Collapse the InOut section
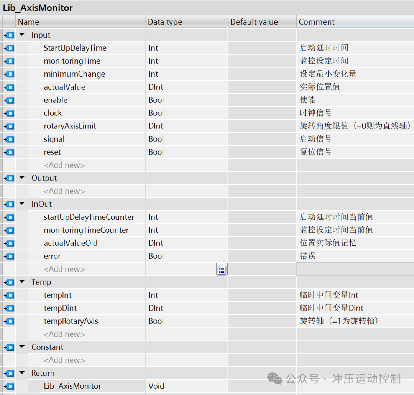The image size is (414, 395). (x=22, y=204)
